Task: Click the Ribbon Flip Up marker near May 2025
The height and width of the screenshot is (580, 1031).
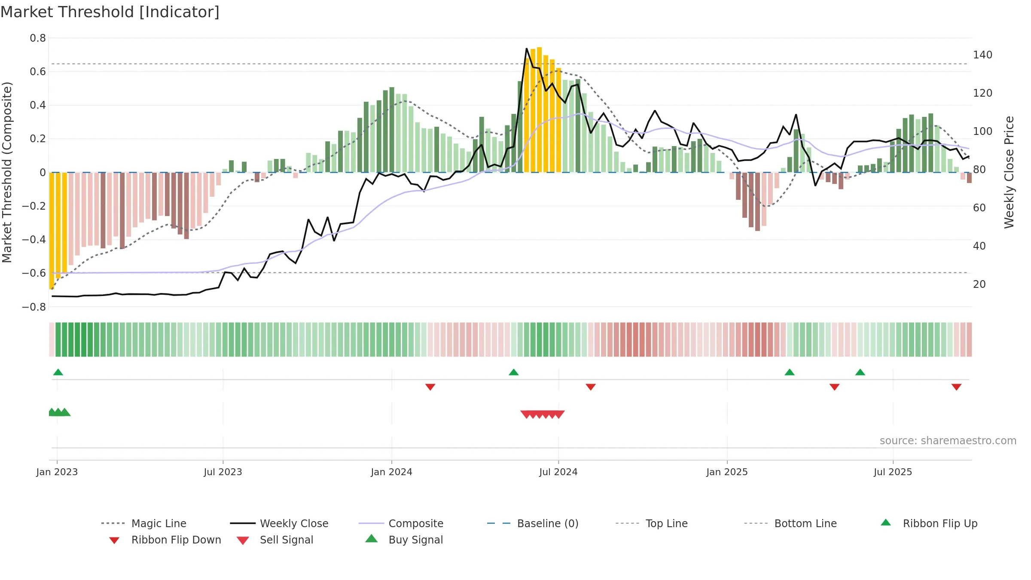Action: pos(860,372)
